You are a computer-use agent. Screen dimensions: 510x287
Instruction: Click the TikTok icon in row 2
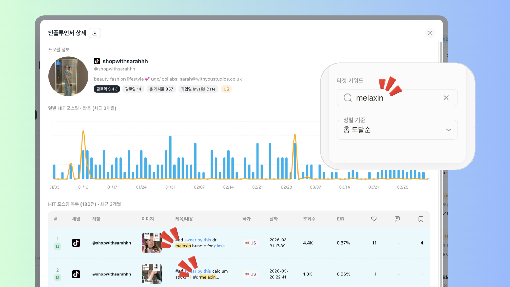point(76,274)
